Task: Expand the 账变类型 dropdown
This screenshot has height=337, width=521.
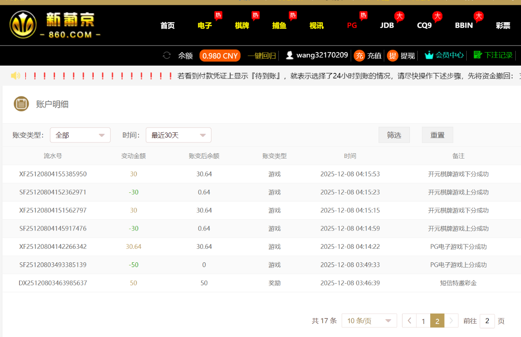Action: pyautogui.click(x=80, y=135)
